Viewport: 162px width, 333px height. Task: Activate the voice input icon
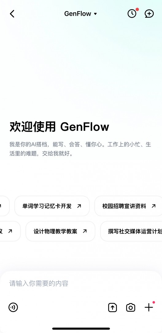pos(13,307)
